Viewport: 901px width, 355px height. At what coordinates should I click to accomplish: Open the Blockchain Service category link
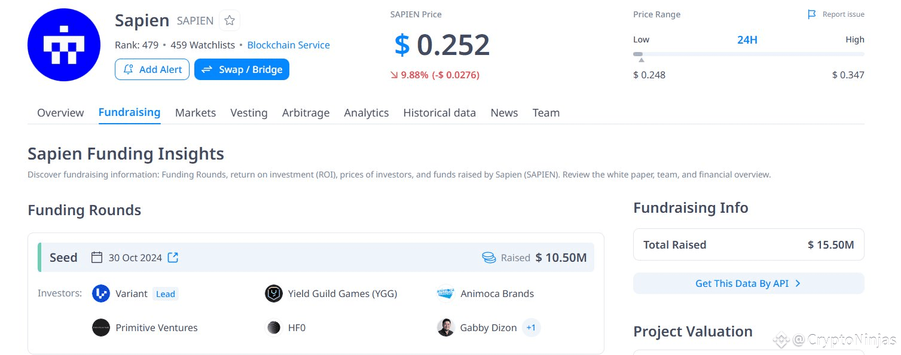288,45
